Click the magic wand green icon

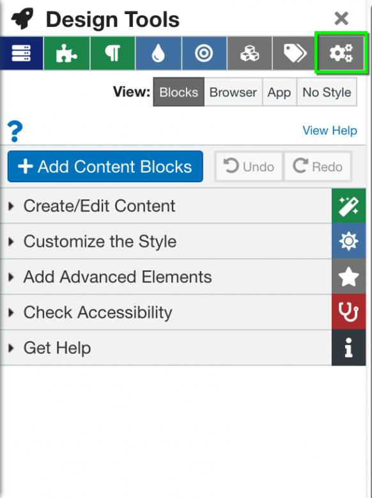click(x=348, y=206)
